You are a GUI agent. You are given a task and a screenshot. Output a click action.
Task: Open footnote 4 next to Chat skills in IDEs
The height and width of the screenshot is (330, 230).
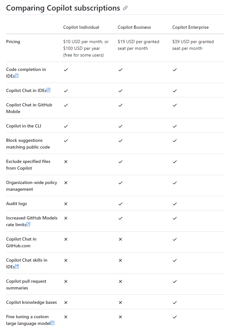click(x=17, y=266)
